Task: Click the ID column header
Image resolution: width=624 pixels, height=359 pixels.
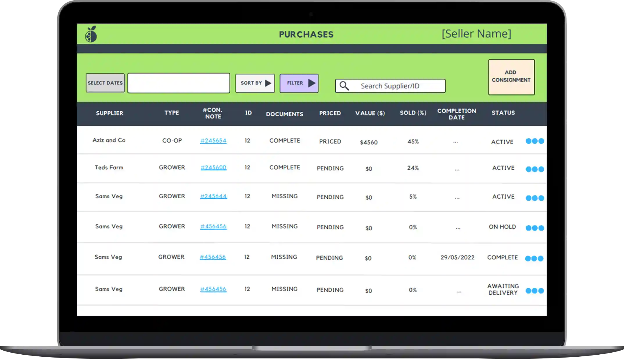Action: [x=248, y=113]
